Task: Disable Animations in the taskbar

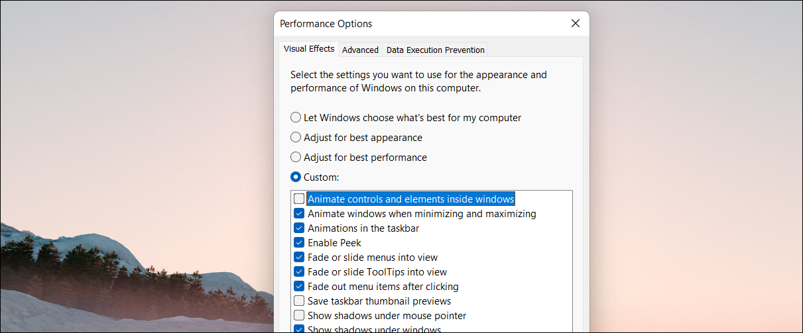Action: [300, 228]
